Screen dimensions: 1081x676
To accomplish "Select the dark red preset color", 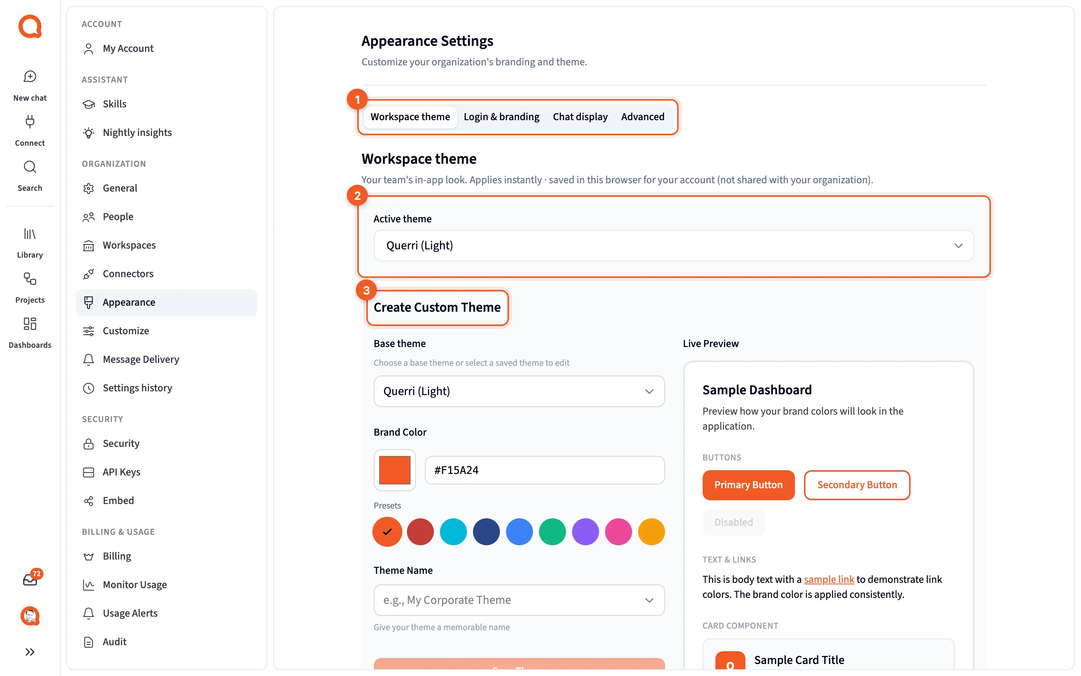I will pos(420,531).
